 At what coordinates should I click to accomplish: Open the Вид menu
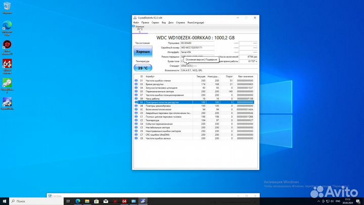coord(164,23)
